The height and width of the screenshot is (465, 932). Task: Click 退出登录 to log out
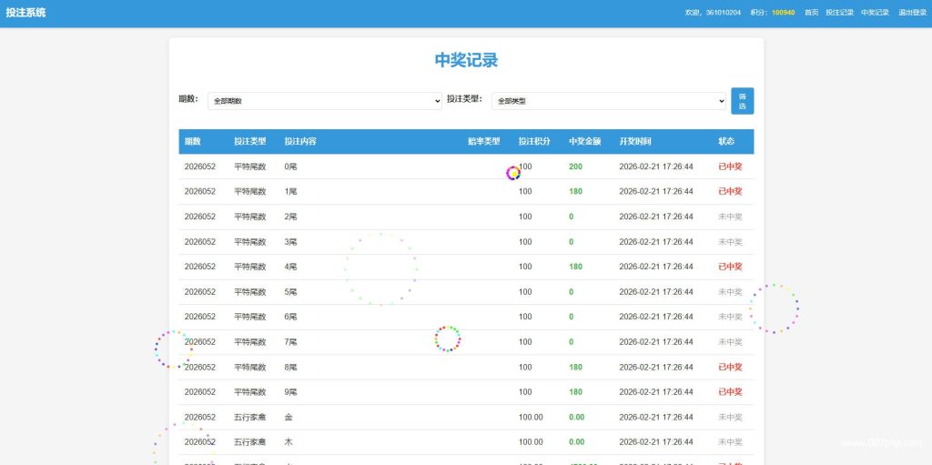(x=912, y=13)
